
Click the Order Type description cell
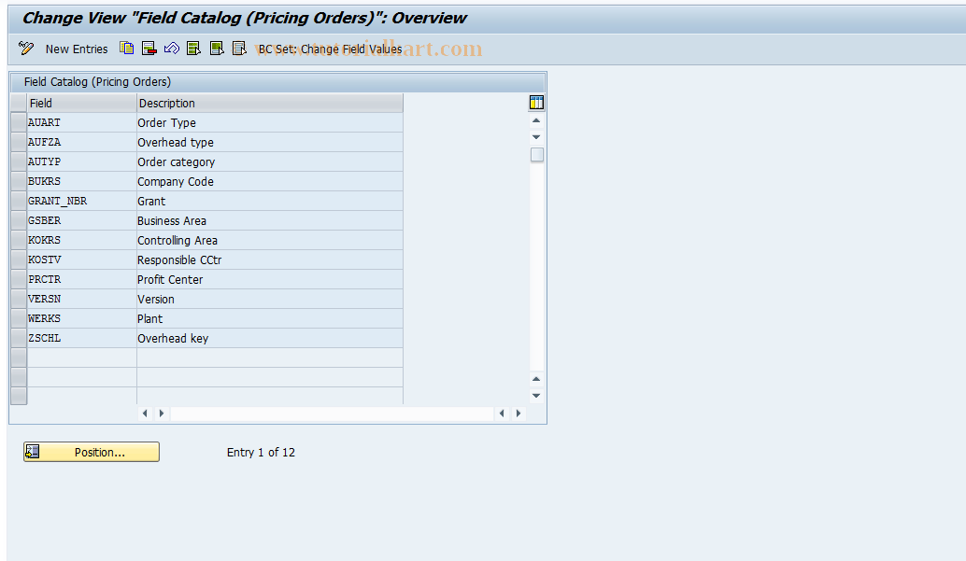[270, 122]
